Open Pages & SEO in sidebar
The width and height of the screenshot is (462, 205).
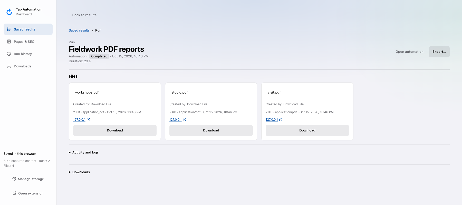click(x=28, y=42)
